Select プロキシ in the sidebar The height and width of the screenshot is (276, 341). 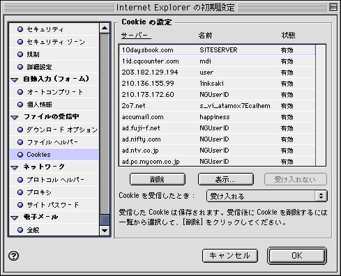click(x=54, y=192)
